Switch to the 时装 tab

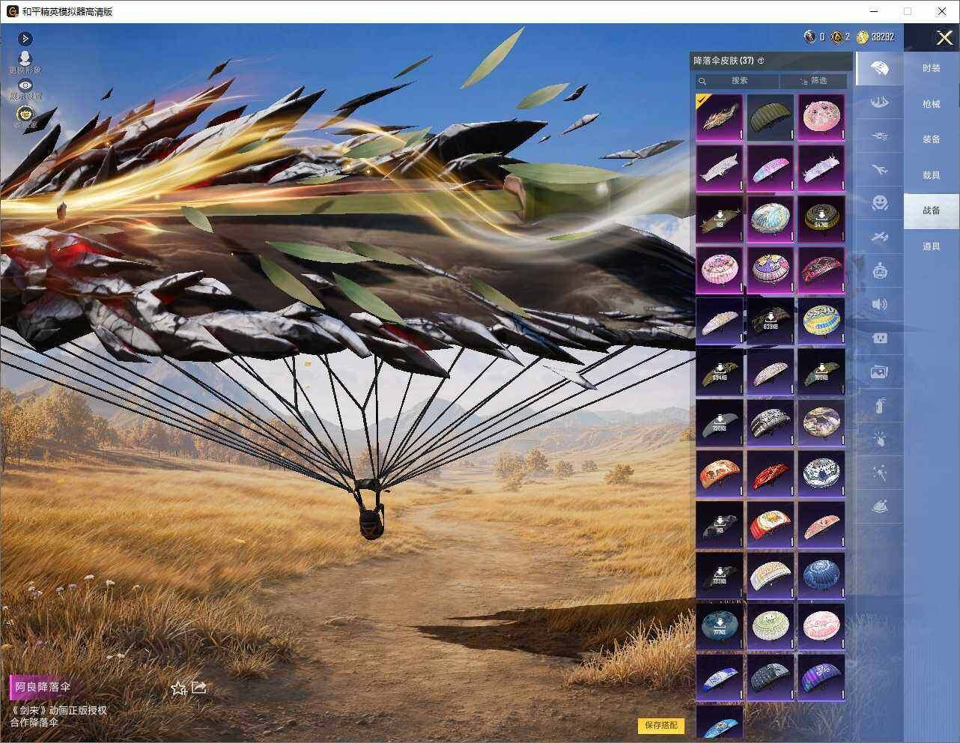tap(931, 68)
